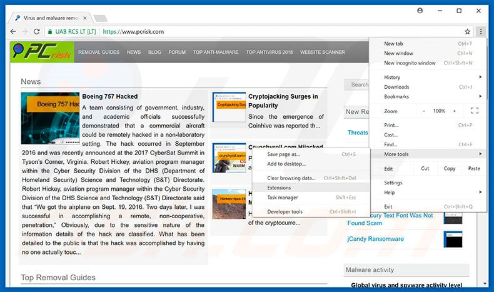Image resolution: width=494 pixels, height=292 pixels.
Task: Expand the History submenu
Action: tap(428, 77)
